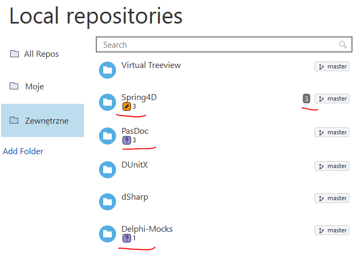The image size is (360, 258).
Task: Click the Virtual Treeview repository folder icon
Action: 108,70
